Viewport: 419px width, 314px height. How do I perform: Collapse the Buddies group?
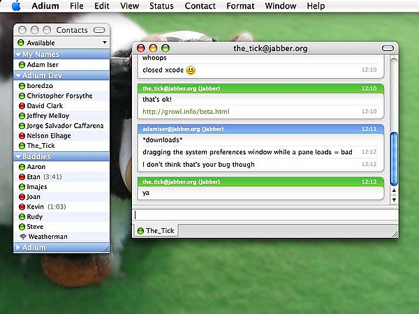(x=18, y=157)
